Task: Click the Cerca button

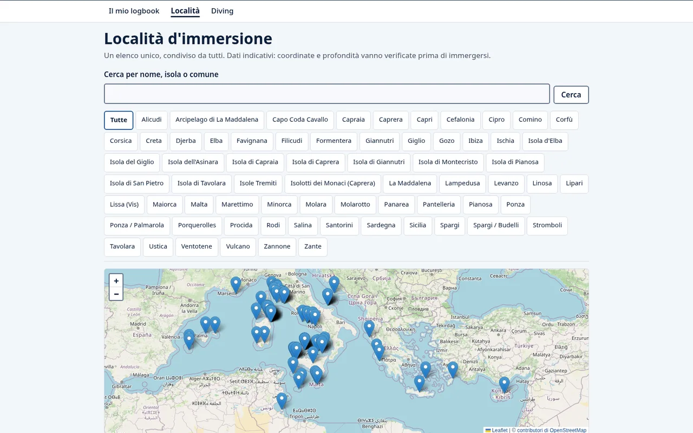Action: point(571,95)
